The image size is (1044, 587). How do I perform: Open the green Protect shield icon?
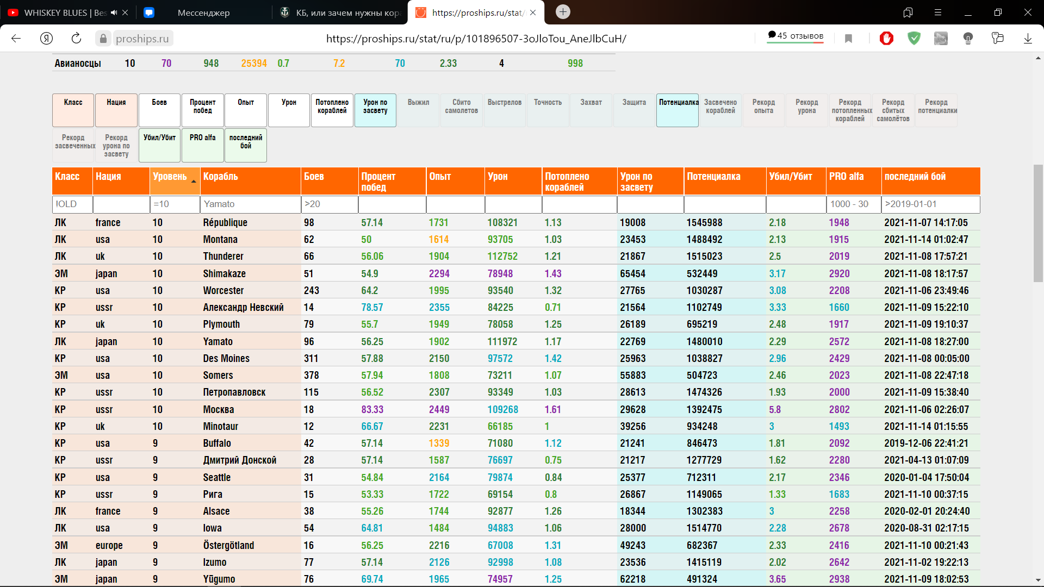[x=914, y=38]
